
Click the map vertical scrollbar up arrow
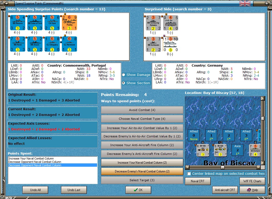point(263,98)
